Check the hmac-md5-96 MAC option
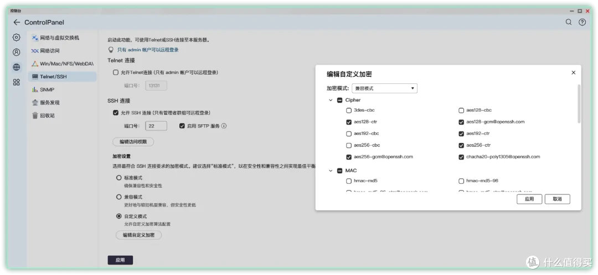The image size is (598, 275). tap(461, 181)
